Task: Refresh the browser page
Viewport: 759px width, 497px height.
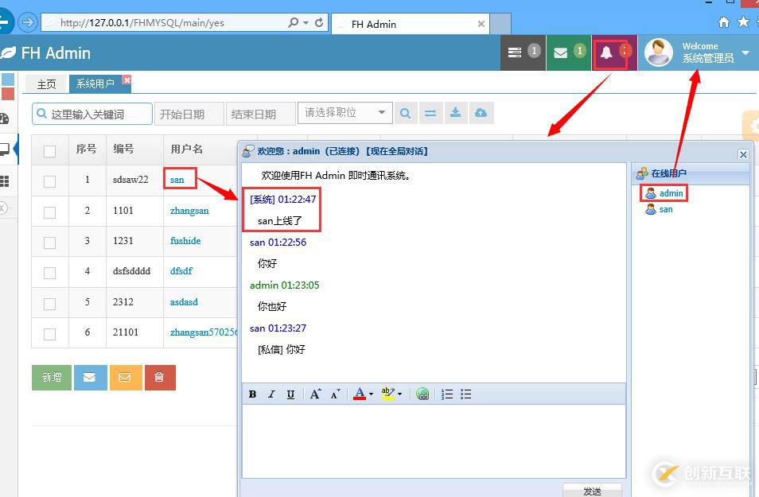Action: 319,22
